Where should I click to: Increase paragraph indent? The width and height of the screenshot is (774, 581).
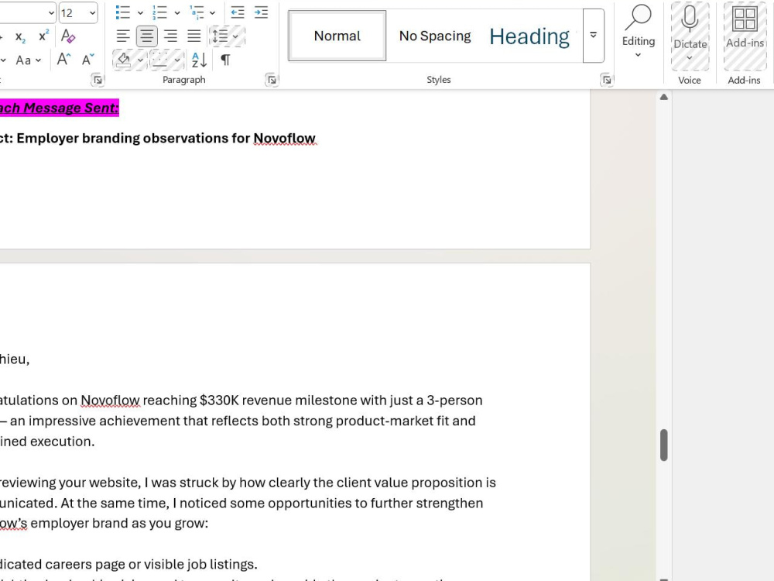coord(261,12)
